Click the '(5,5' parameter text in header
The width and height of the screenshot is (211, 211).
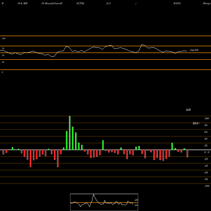108,3
